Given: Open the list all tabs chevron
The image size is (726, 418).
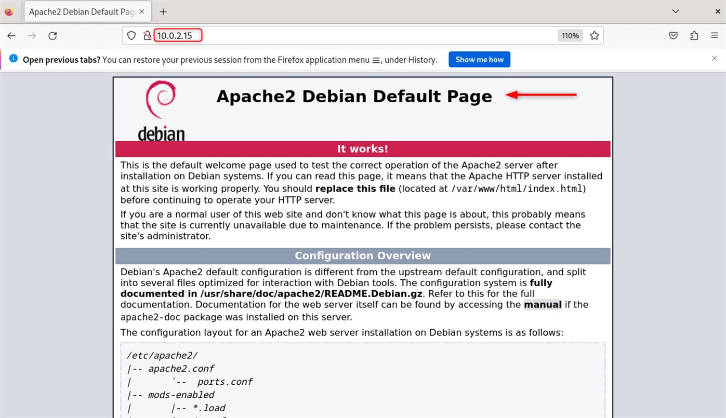Looking at the screenshot, I should 676,11.
